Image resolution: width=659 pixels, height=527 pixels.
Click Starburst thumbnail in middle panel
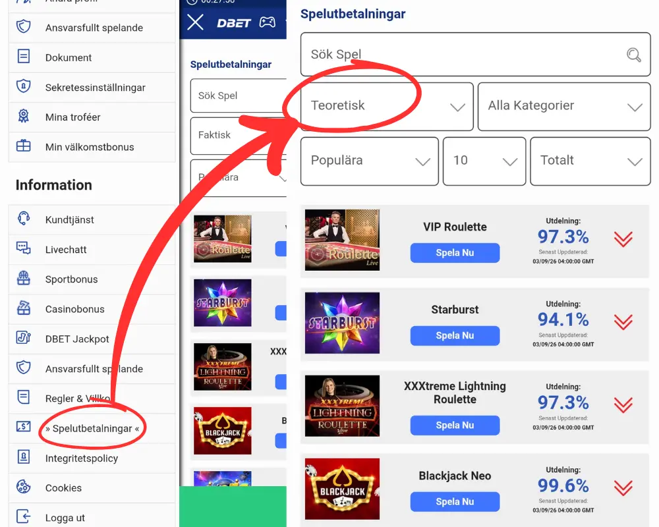[222, 302]
